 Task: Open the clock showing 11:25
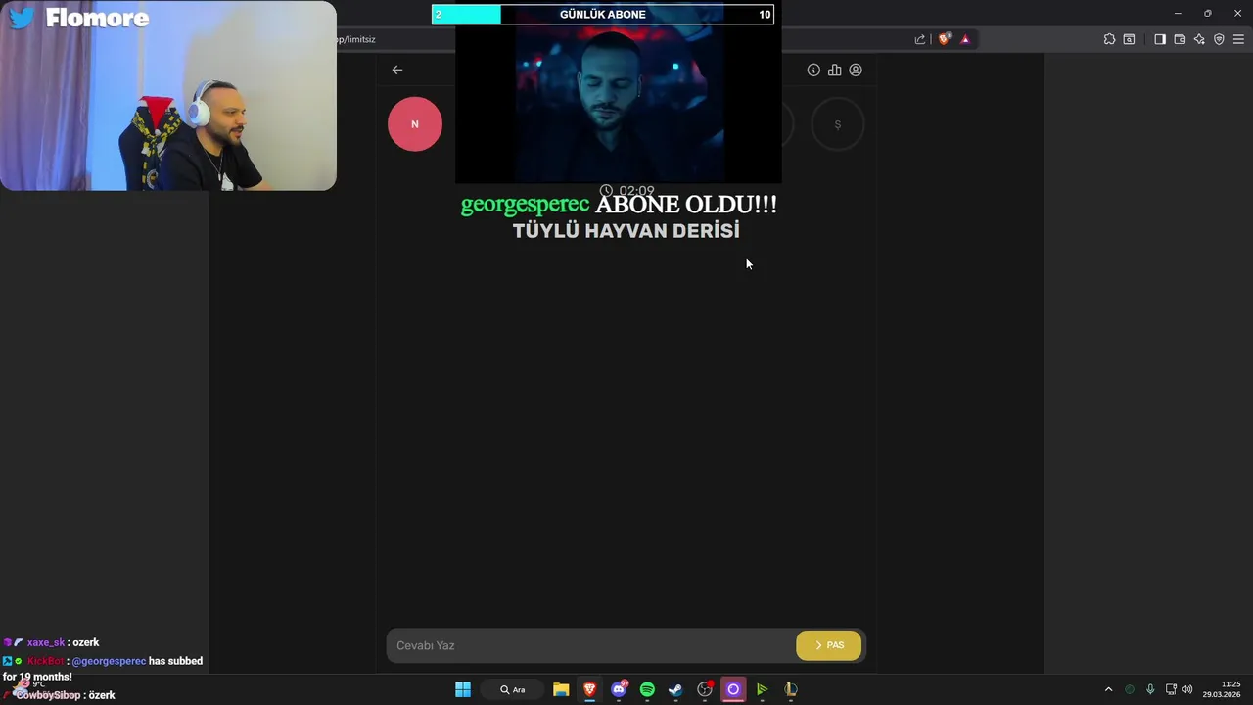pos(1222,689)
